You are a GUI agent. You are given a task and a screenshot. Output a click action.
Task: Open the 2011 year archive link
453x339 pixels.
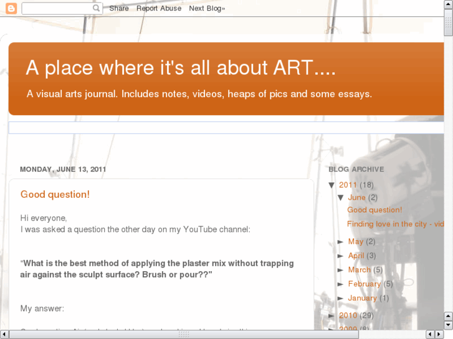[348, 185]
